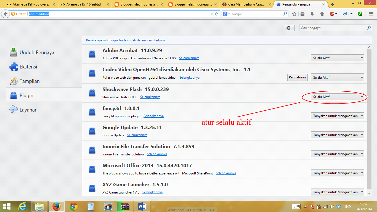The width and height of the screenshot is (377, 212).
Task: Open the volume speaker tray icon
Action: [332, 207]
